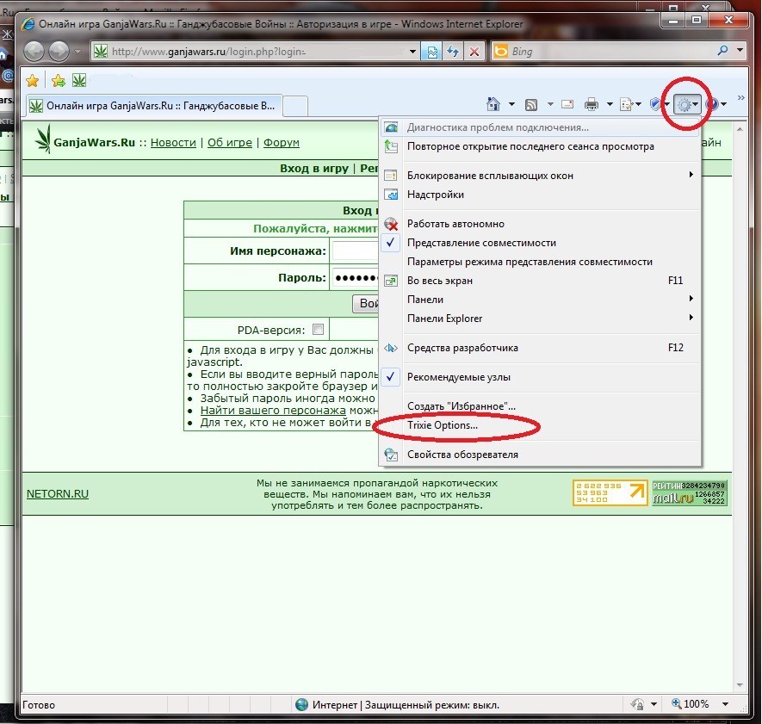
Task: Open zoom level dropdown at 100%
Action: (726, 703)
